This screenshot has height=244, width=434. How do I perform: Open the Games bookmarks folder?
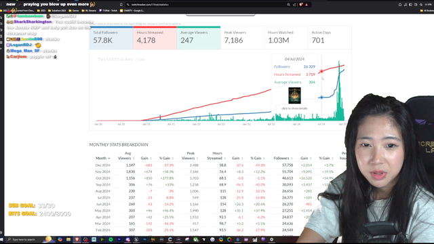[x=74, y=11]
